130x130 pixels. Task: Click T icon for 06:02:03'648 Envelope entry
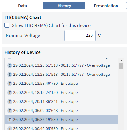coord(10,111)
